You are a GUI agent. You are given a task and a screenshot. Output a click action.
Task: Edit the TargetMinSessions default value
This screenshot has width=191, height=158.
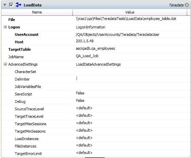point(84,130)
